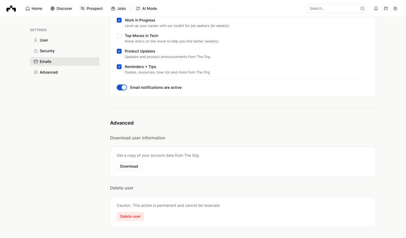The width and height of the screenshot is (406, 238).
Task: Uncheck Work in Progress checkbox
Action: (x=119, y=20)
